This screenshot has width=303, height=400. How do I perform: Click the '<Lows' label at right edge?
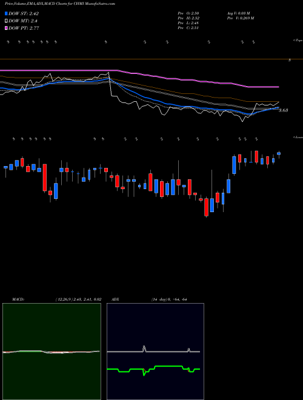[298, 137]
